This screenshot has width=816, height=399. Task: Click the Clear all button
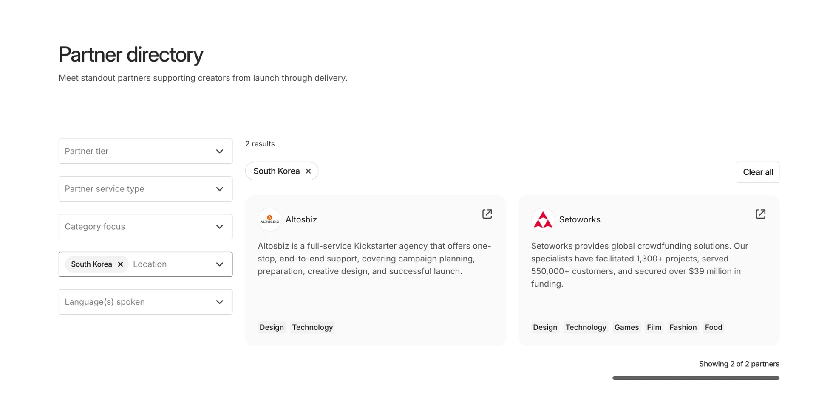click(x=758, y=172)
